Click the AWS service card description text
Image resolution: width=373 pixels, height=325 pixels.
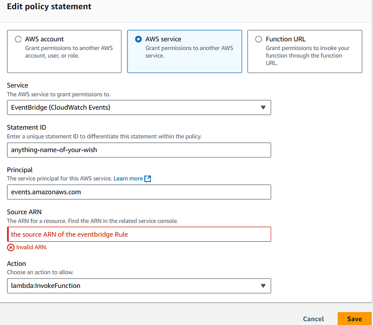click(x=189, y=52)
